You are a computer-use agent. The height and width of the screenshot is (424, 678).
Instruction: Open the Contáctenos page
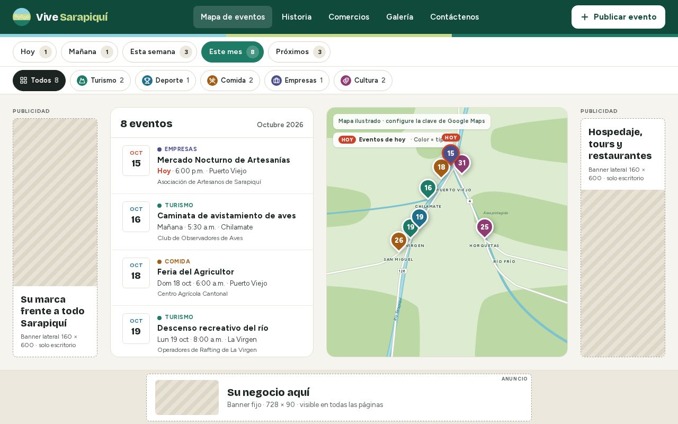[454, 17]
